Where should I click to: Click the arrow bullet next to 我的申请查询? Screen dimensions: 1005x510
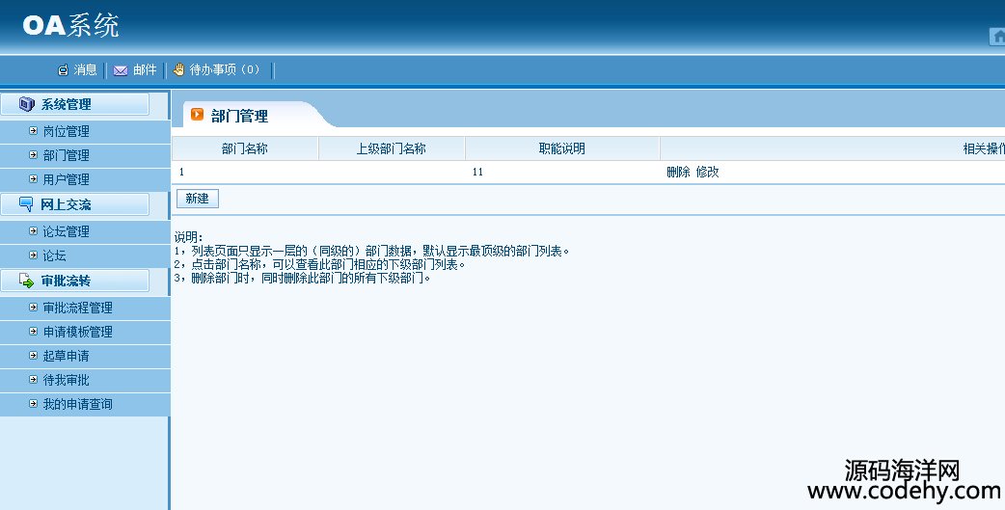[x=34, y=404]
